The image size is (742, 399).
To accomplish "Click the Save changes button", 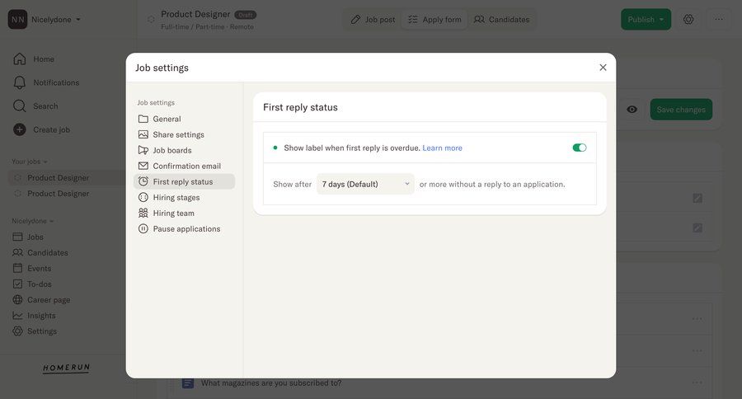I will click(x=681, y=110).
